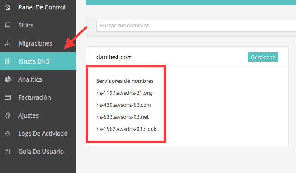Select nameserver ns-420.awsdns-52.com
Viewport: 296px width, 173px height.
click(x=124, y=105)
